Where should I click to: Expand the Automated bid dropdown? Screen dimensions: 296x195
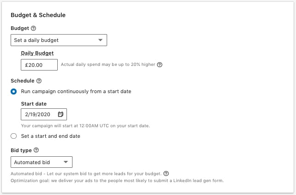pos(42,162)
